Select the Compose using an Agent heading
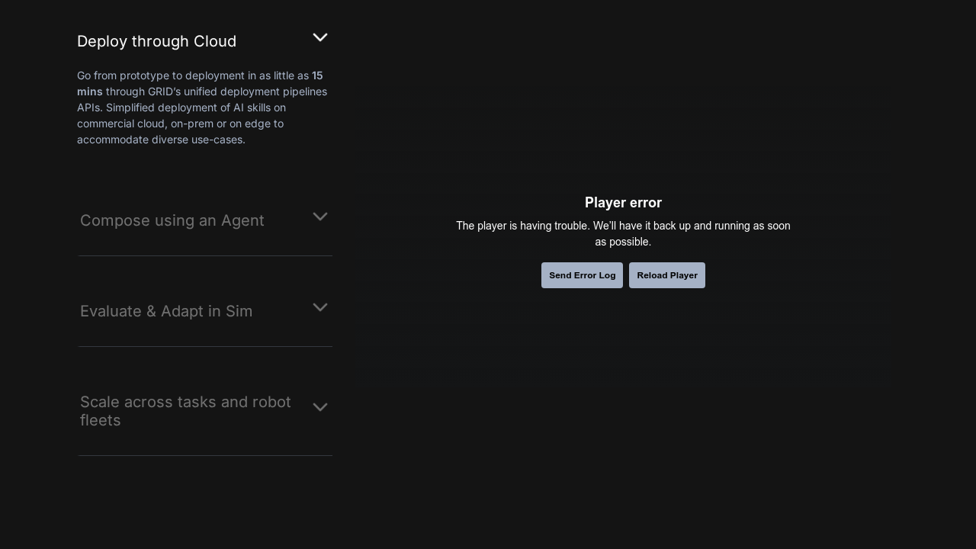The image size is (976, 549). [172, 220]
